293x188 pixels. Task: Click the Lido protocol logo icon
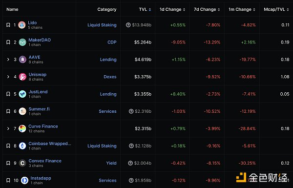pos(22,25)
